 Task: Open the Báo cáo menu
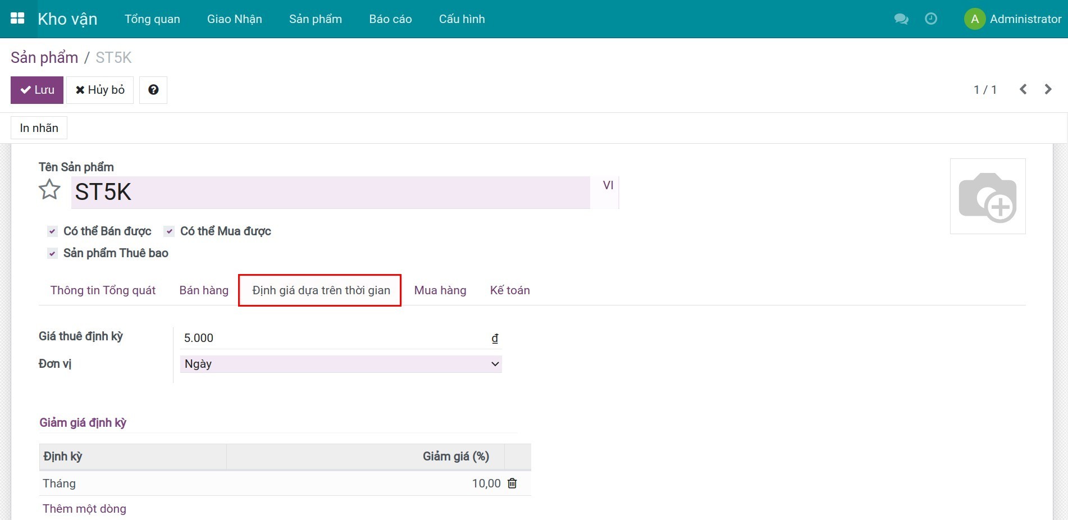tap(390, 19)
